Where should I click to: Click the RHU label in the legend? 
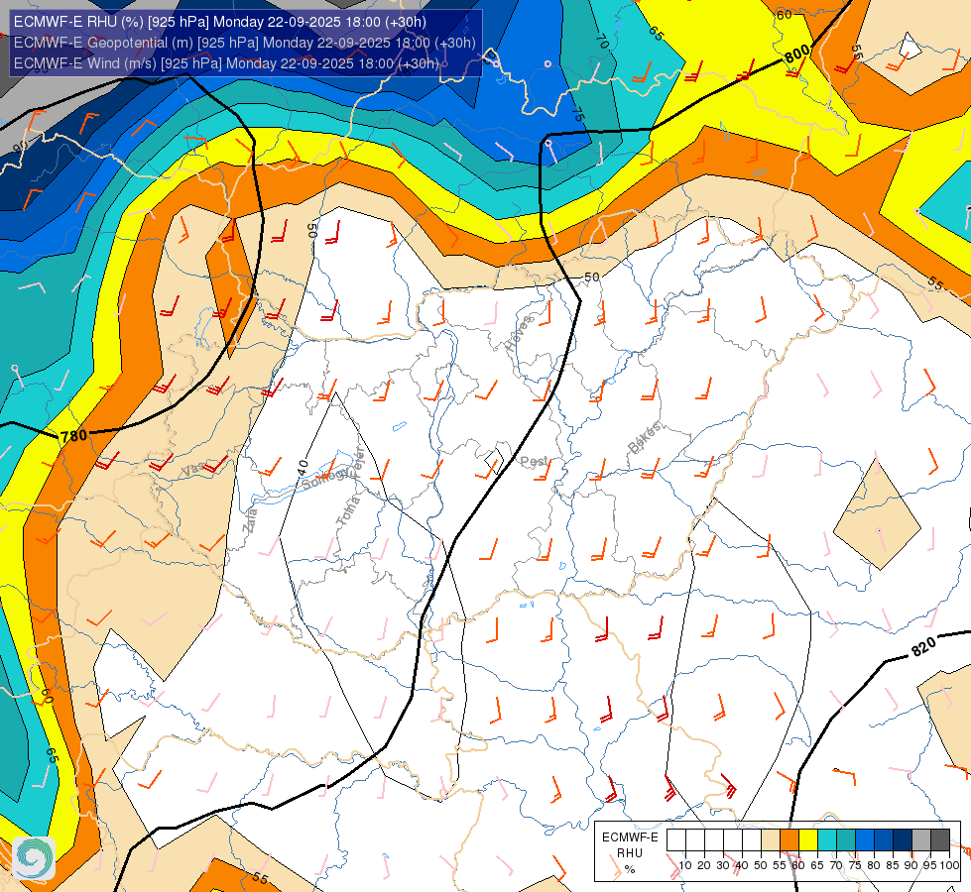(630, 853)
